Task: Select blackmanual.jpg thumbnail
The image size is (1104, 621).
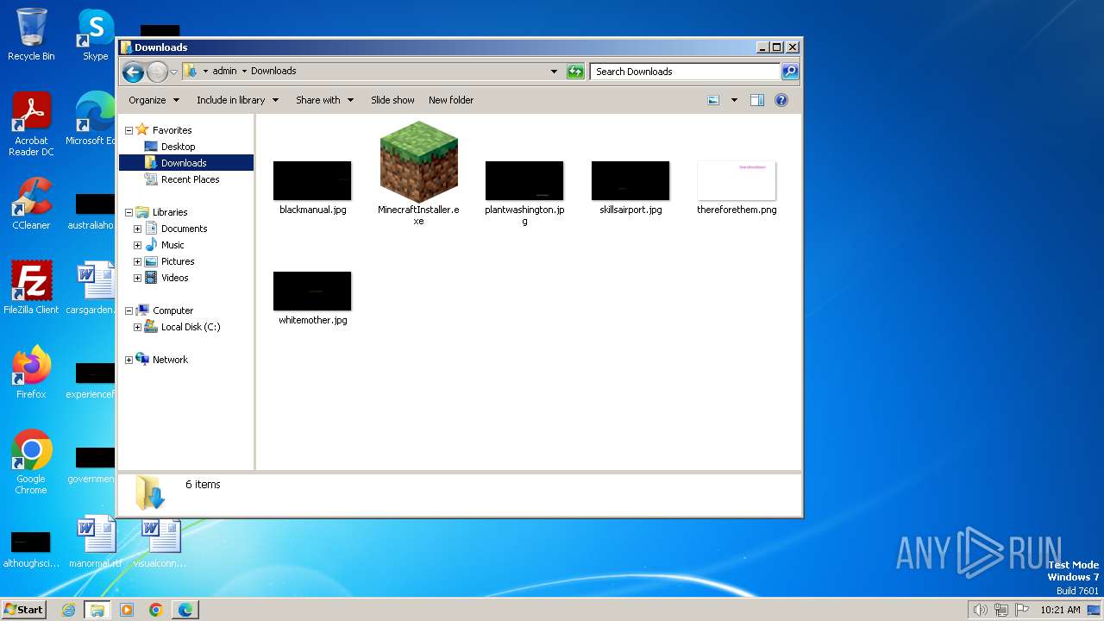Action: pyautogui.click(x=312, y=180)
